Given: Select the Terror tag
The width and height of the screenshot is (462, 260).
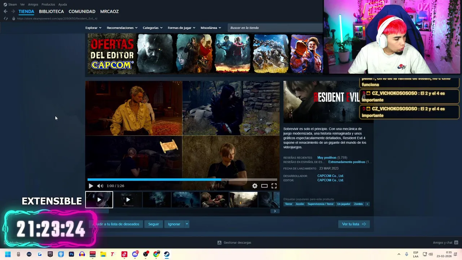Looking at the screenshot, I should [x=288, y=204].
